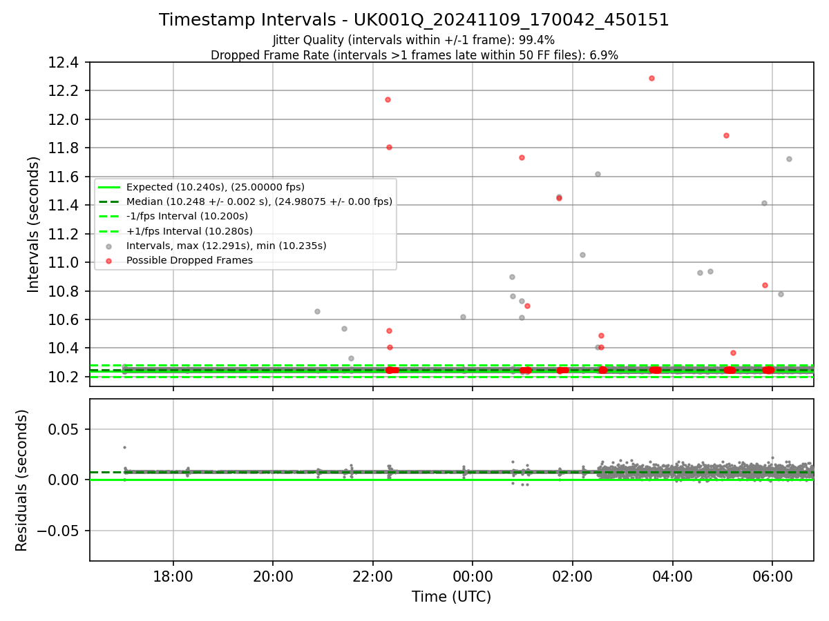
Task: Click the 11.6 tick label on the y-axis
Action: click(65, 177)
